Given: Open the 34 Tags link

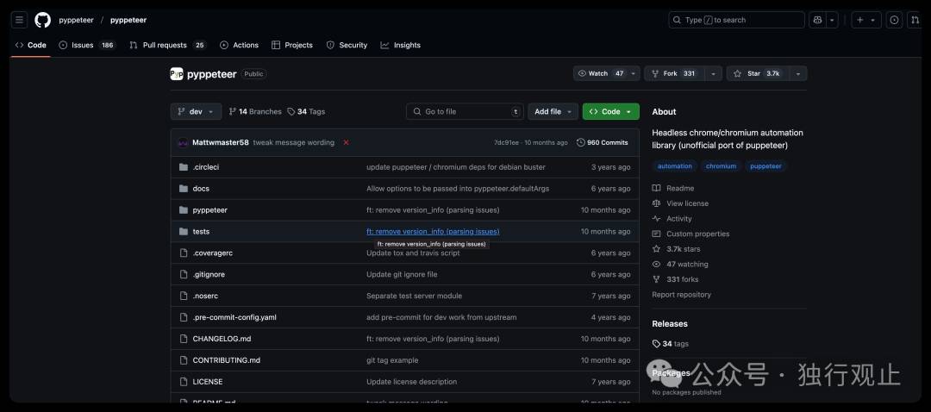Looking at the screenshot, I should click(x=306, y=111).
